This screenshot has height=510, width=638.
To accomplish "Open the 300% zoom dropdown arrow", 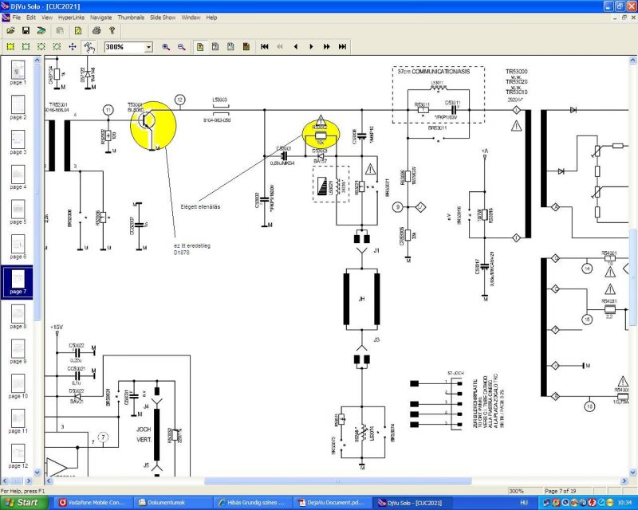I will [148, 47].
